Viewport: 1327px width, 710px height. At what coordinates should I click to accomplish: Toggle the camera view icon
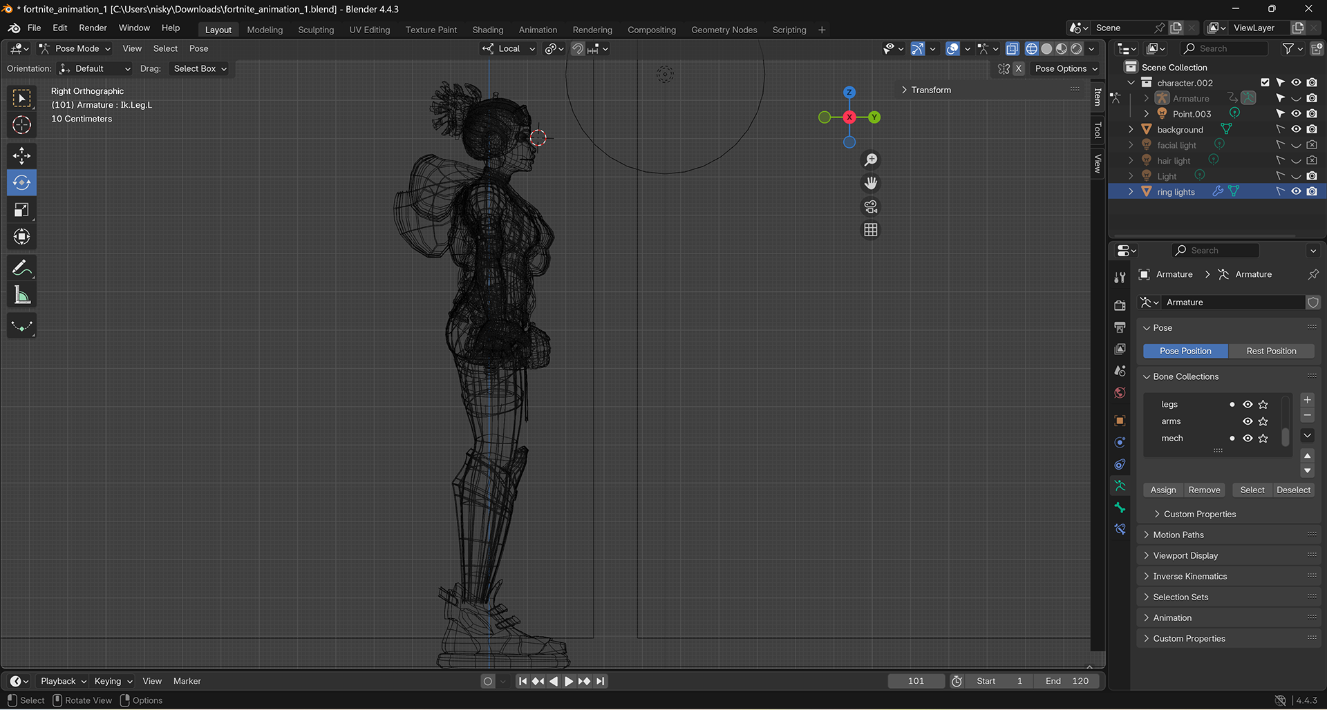point(871,207)
